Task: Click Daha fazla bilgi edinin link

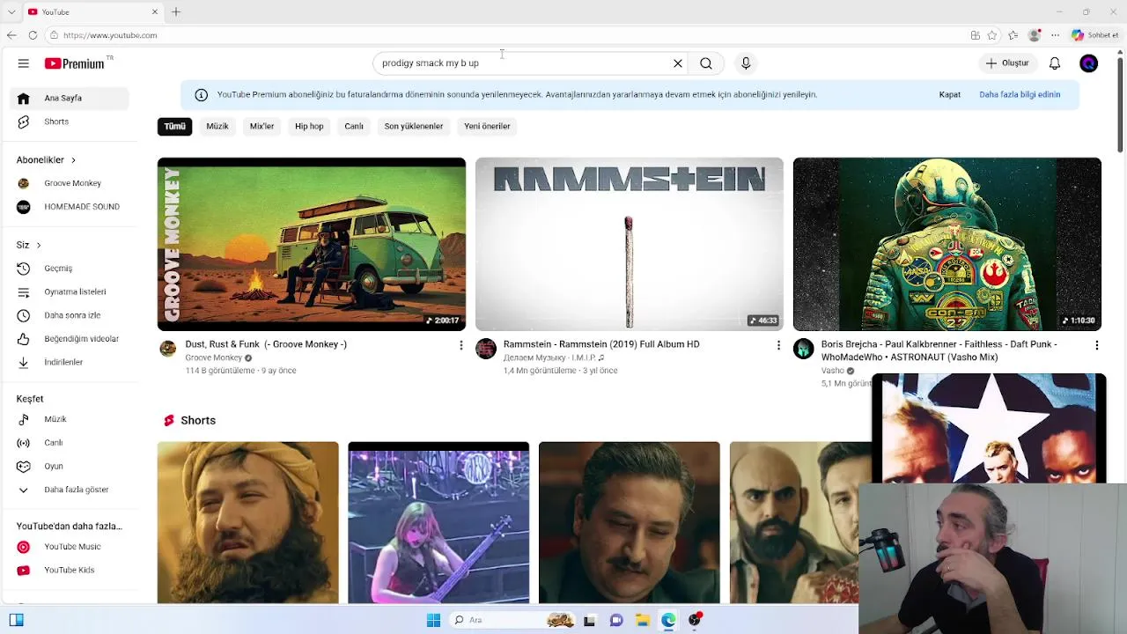Action: (x=1020, y=94)
